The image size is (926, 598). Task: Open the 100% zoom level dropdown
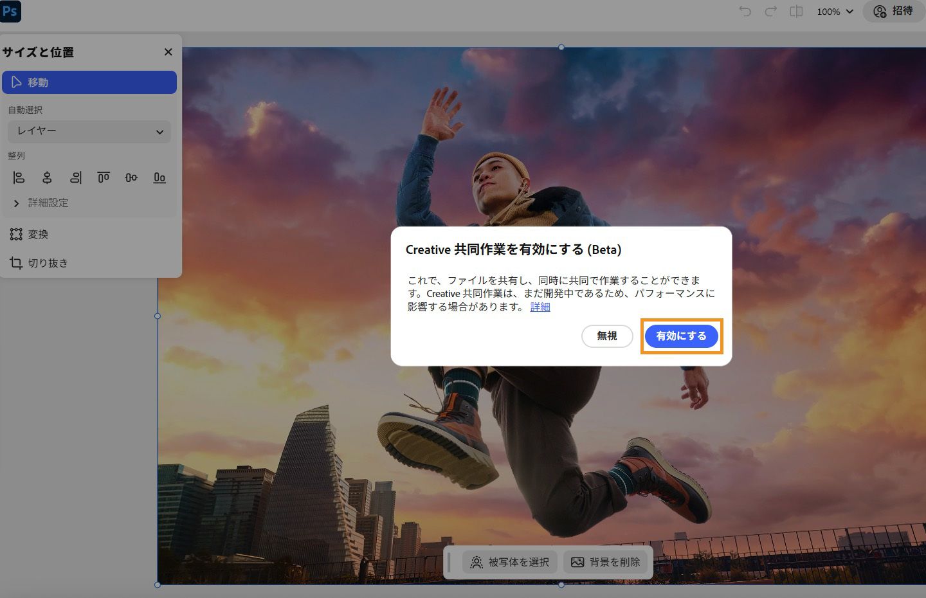(833, 11)
